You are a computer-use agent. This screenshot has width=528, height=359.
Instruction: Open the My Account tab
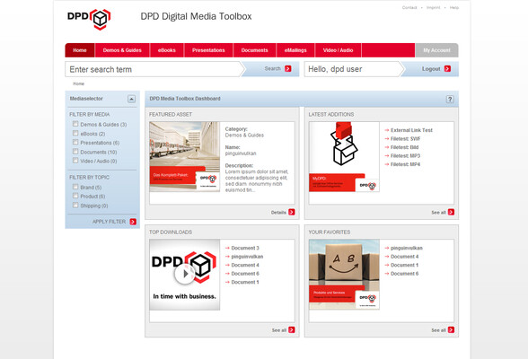436,50
